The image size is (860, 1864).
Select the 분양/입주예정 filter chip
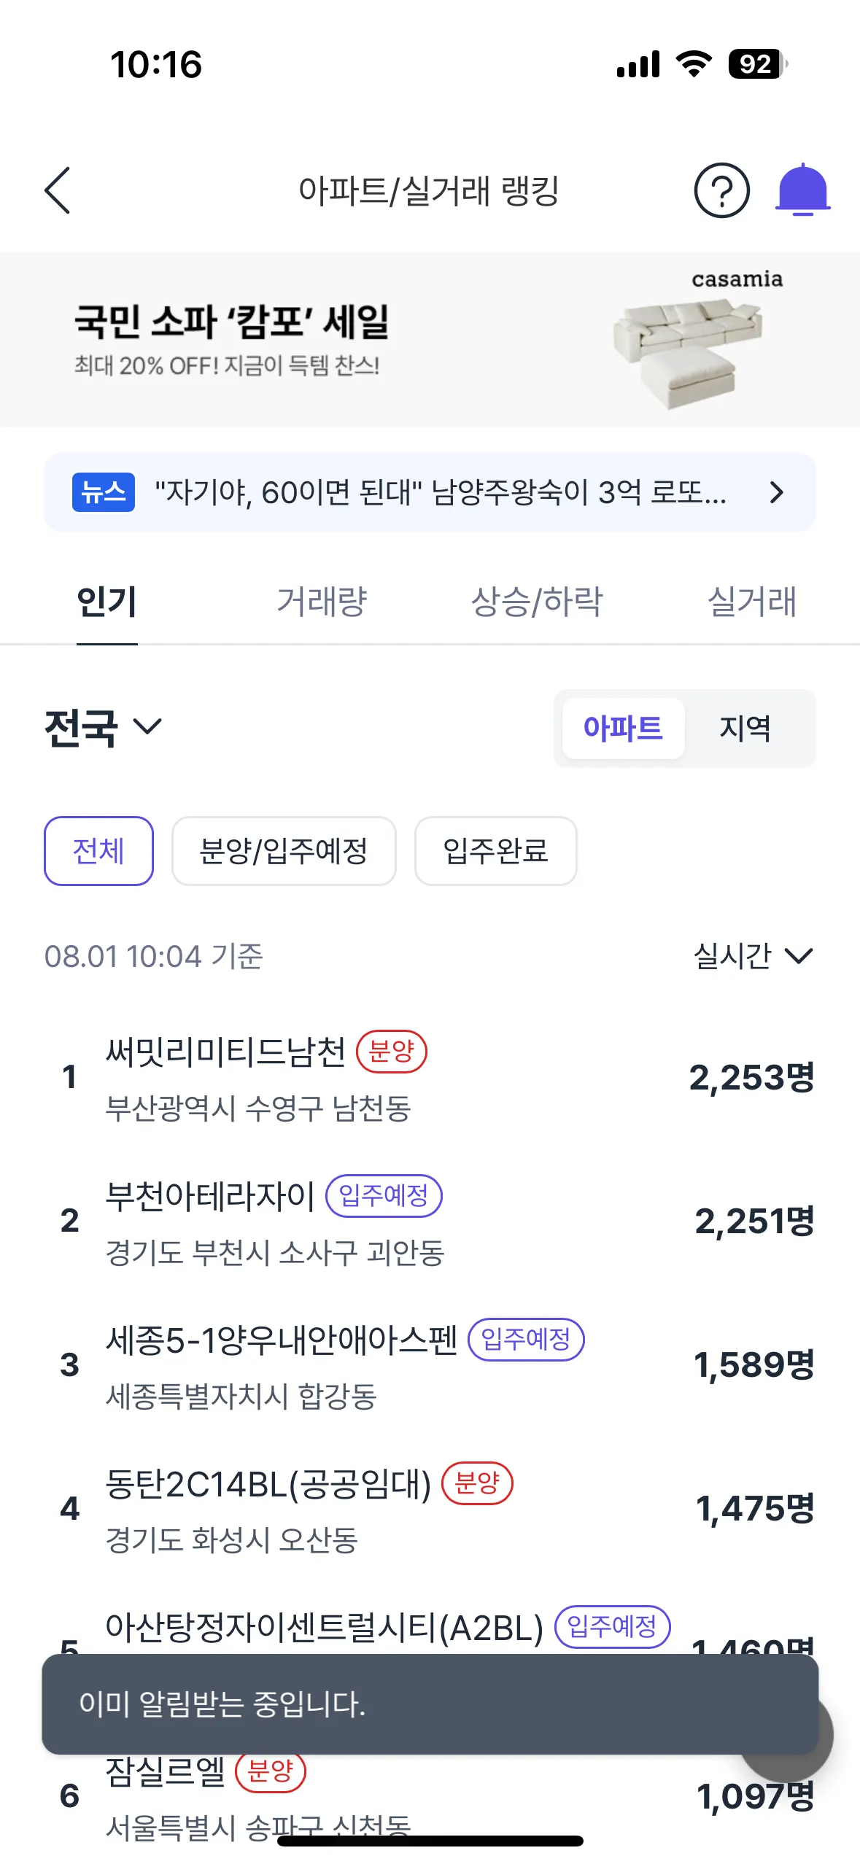click(284, 851)
